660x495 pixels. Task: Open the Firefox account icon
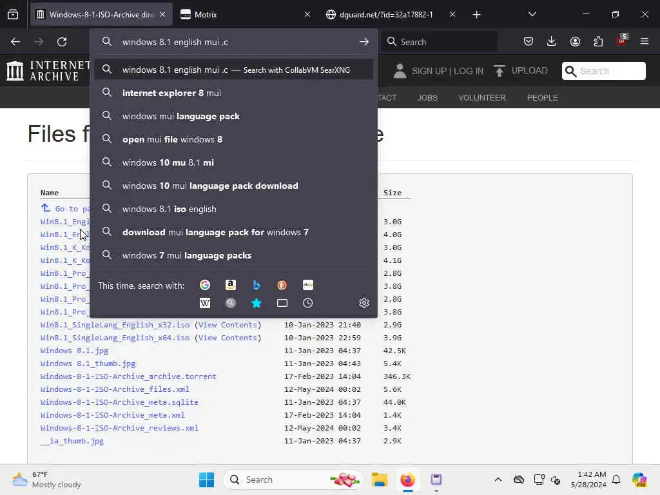(575, 41)
